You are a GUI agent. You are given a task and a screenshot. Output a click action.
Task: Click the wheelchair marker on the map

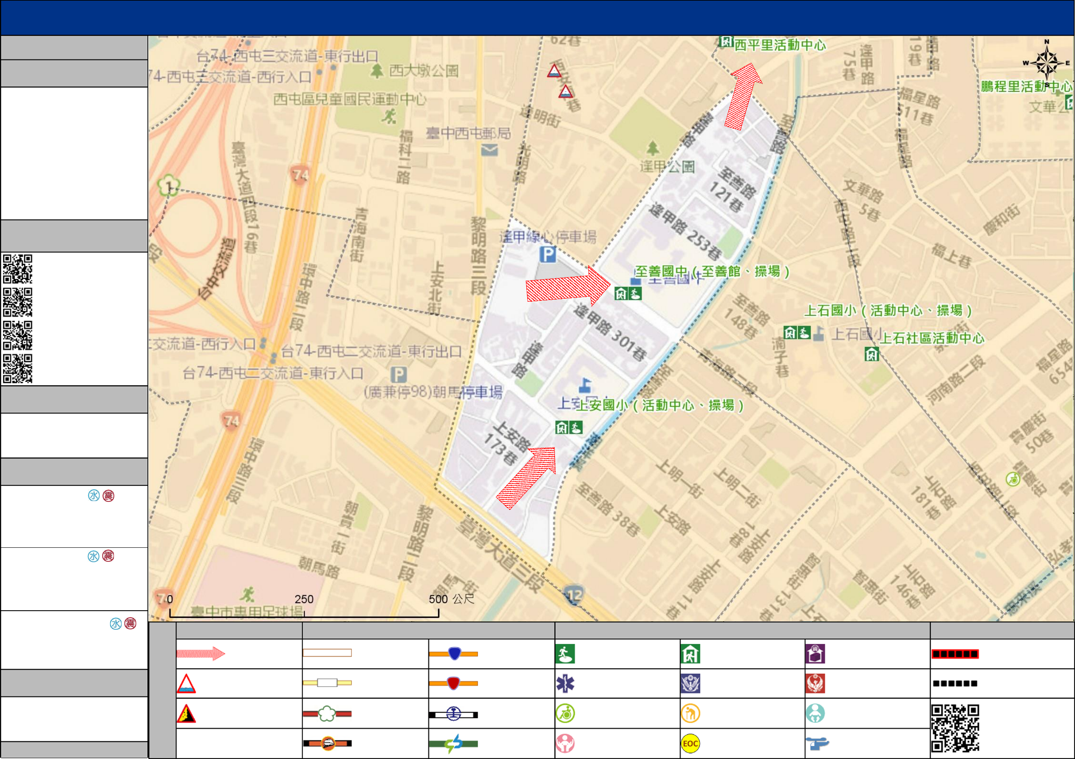pos(1013,479)
